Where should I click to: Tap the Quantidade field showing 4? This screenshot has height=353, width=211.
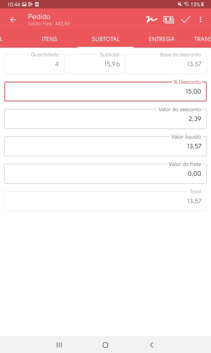tap(34, 64)
